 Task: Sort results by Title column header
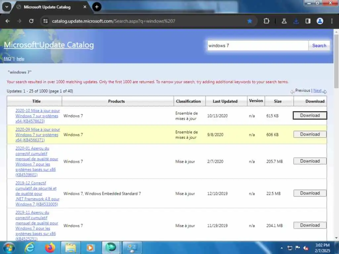pos(36,101)
